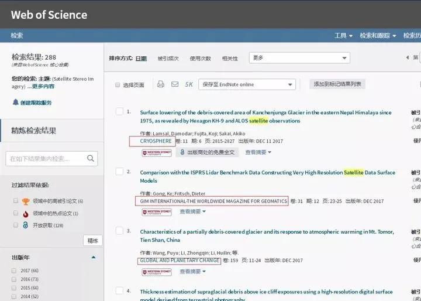Click the flame icon for hot papers
421x301 pixels.
(x=26, y=214)
